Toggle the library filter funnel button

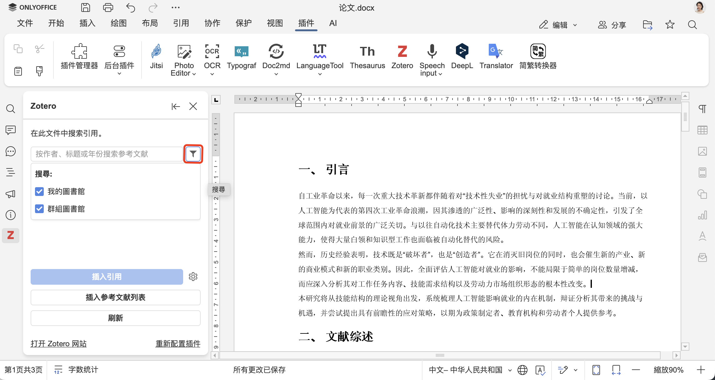(193, 154)
